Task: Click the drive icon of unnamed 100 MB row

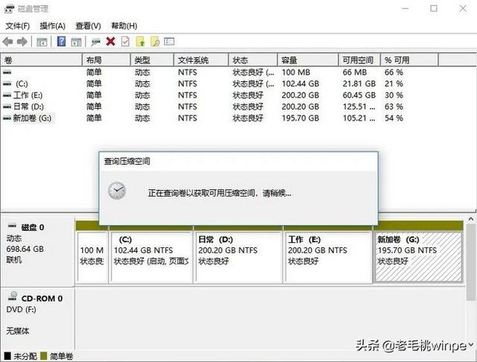Action: click(7, 72)
